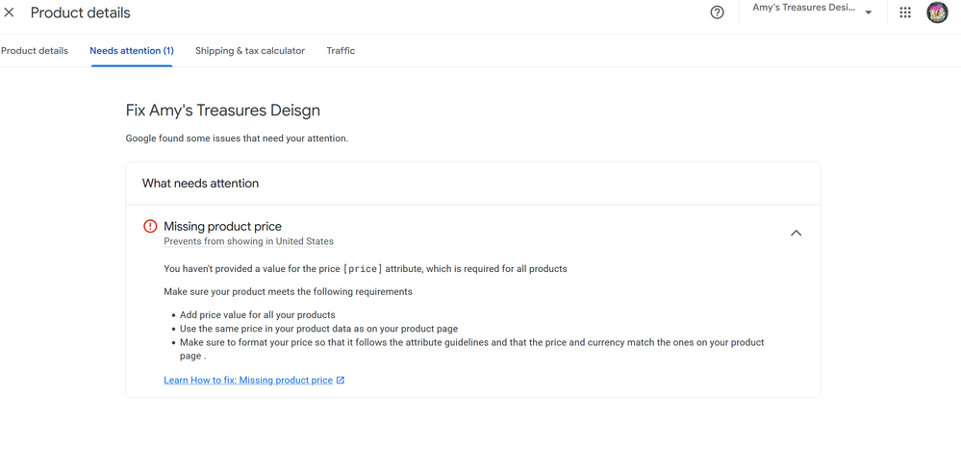The image size is (961, 470).
Task: Select the Amy's Treasures Desi... account name
Action: [x=803, y=8]
